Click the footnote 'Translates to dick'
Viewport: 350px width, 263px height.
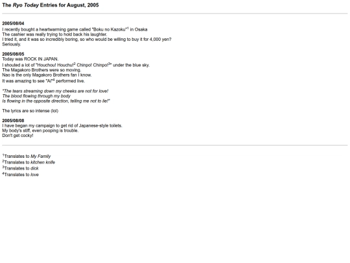(20, 168)
